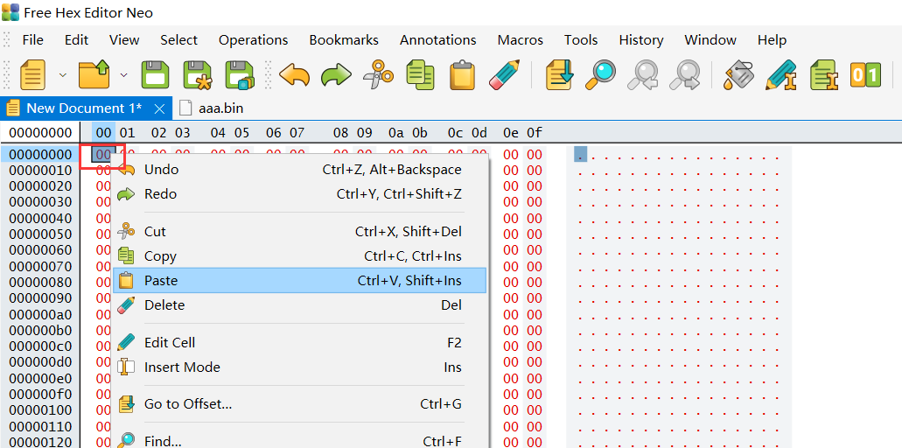The width and height of the screenshot is (902, 448).
Task: Toggle Insert Mode in the context menu
Action: click(x=299, y=367)
